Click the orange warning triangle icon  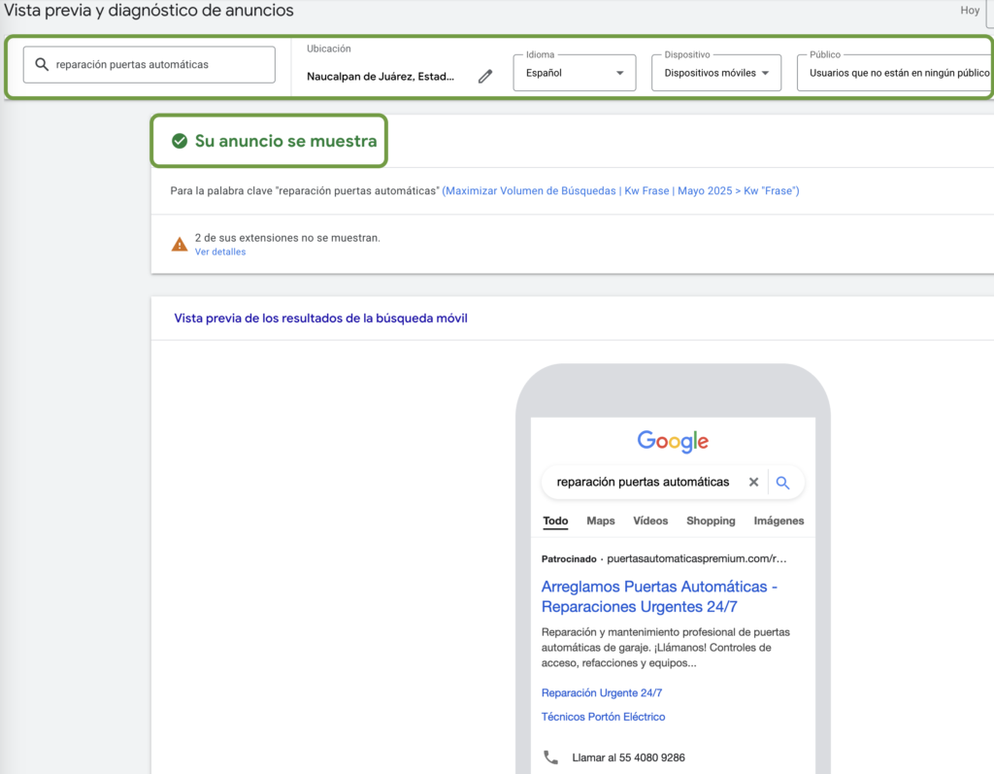coord(180,244)
